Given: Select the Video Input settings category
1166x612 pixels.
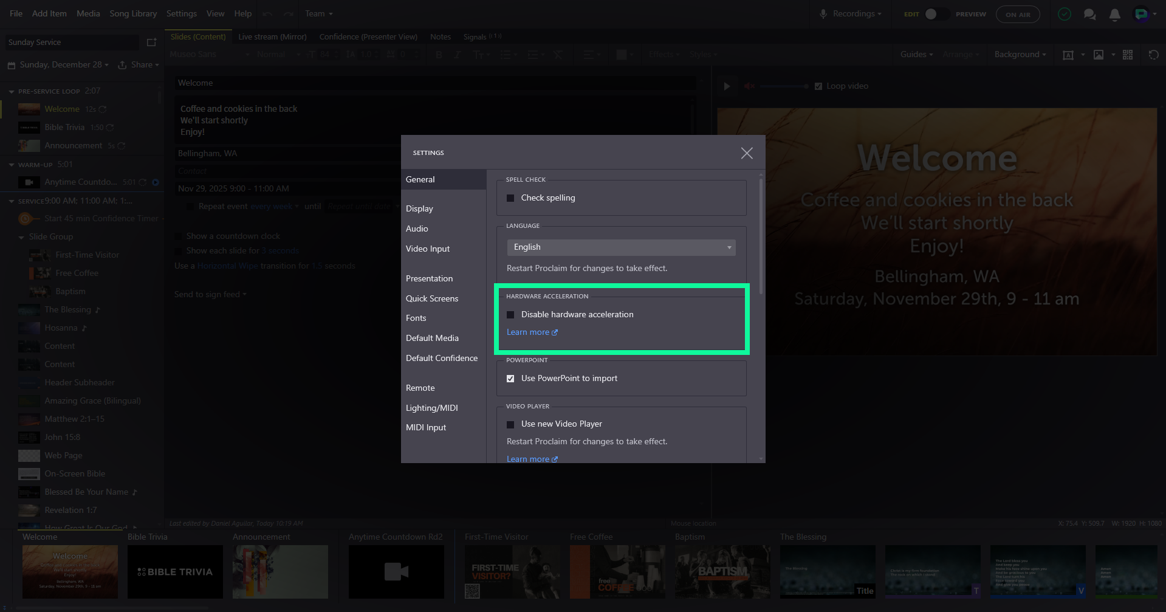Looking at the screenshot, I should (x=428, y=249).
